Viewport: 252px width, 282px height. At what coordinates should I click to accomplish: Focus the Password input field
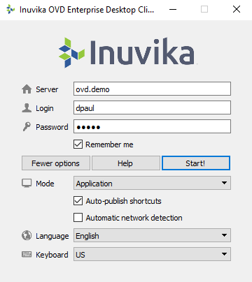pos(152,126)
